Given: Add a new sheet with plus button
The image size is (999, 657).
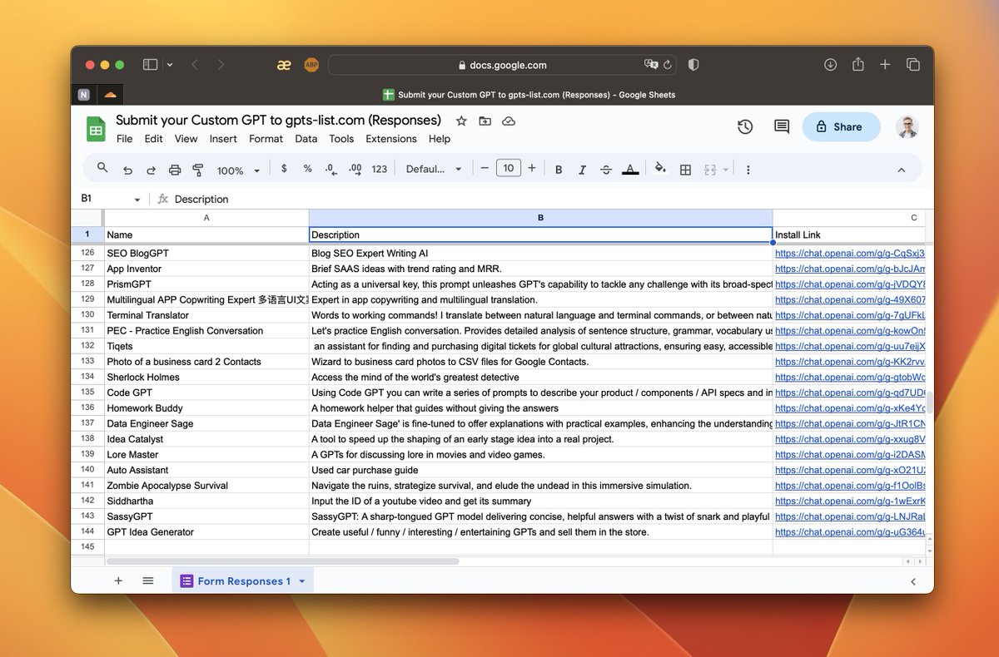Looking at the screenshot, I should point(118,580).
